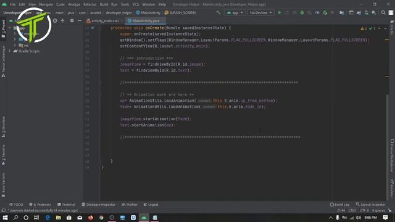This screenshot has width=395, height=222.
Task: Click the Select Opened File target icon
Action: 55,20
